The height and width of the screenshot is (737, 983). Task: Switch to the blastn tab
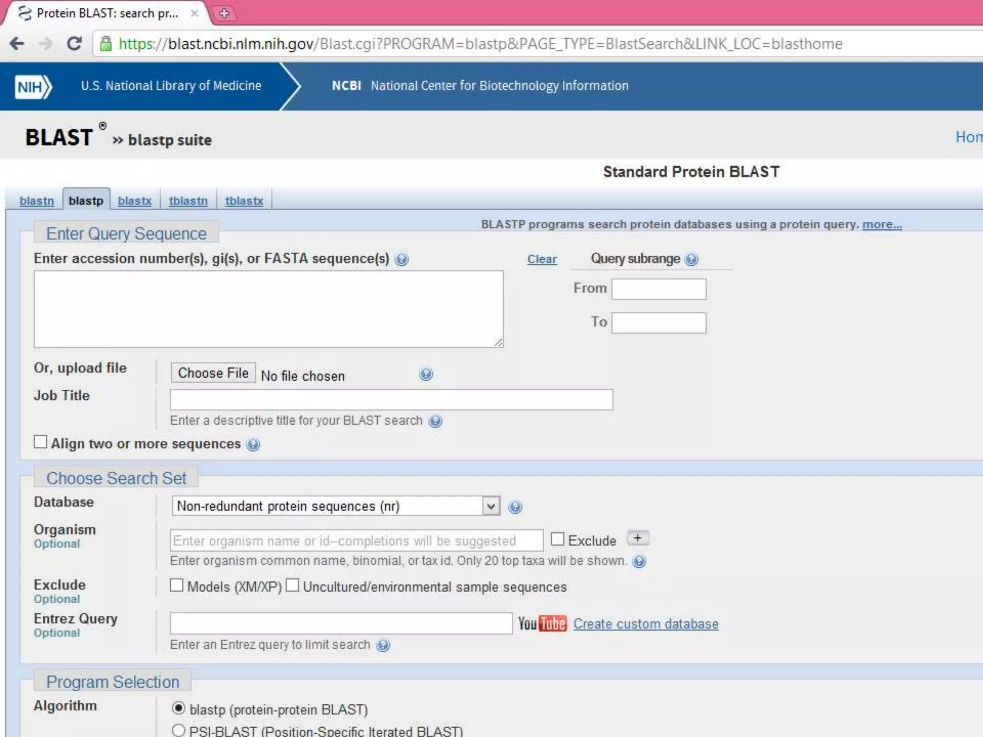pos(36,201)
